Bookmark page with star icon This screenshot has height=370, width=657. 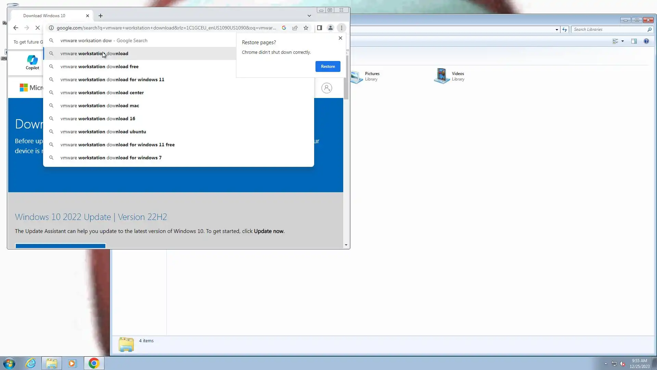306,28
